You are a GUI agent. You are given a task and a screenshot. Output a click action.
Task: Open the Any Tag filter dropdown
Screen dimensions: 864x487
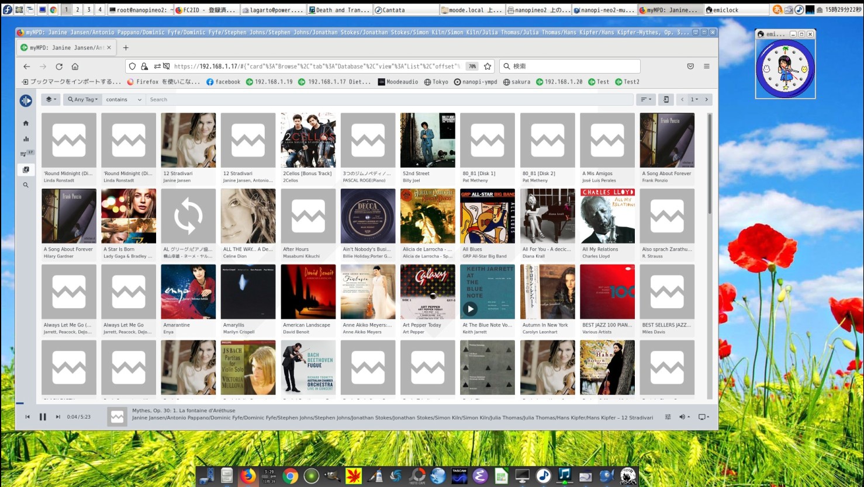point(82,99)
